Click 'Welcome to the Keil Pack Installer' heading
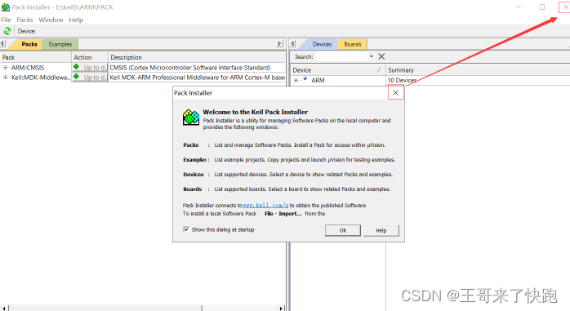Image resolution: width=570 pixels, height=311 pixels. 255,112
